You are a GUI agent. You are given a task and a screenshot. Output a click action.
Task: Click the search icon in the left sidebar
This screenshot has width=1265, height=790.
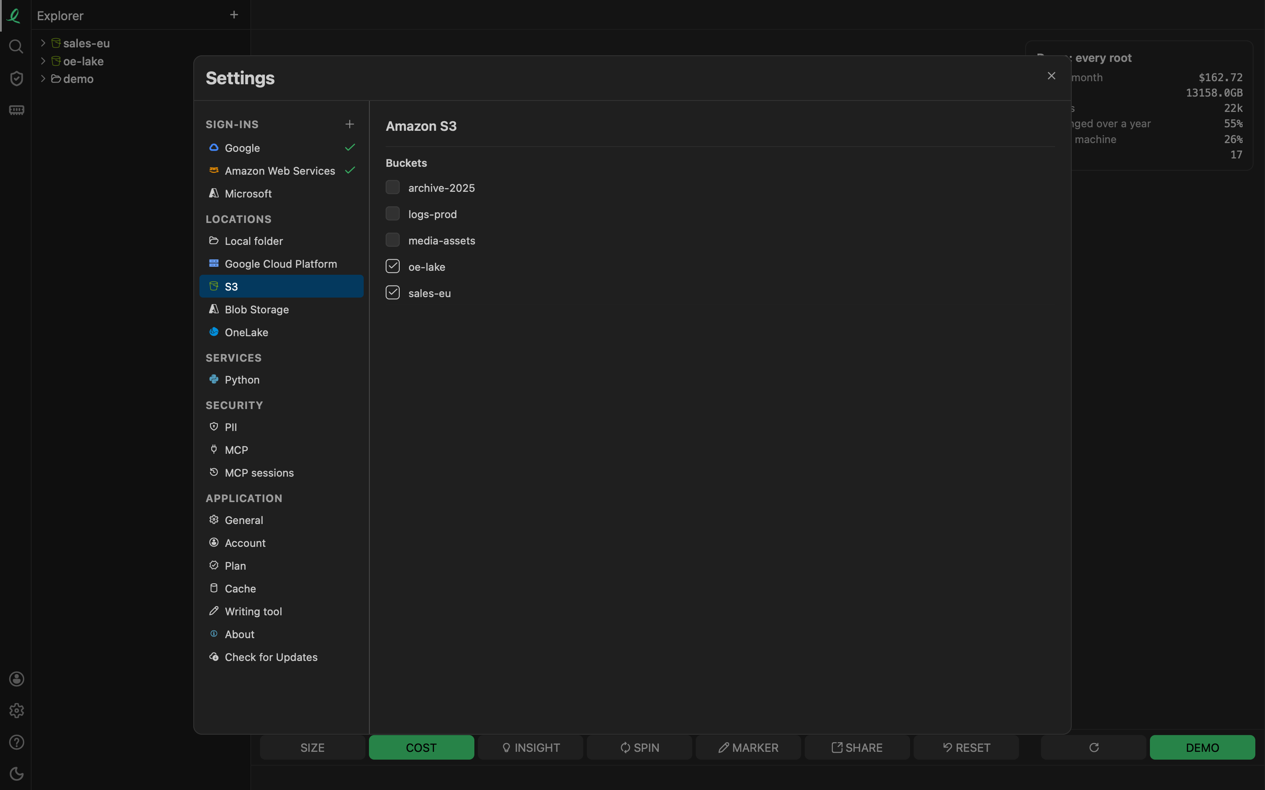pyautogui.click(x=16, y=47)
